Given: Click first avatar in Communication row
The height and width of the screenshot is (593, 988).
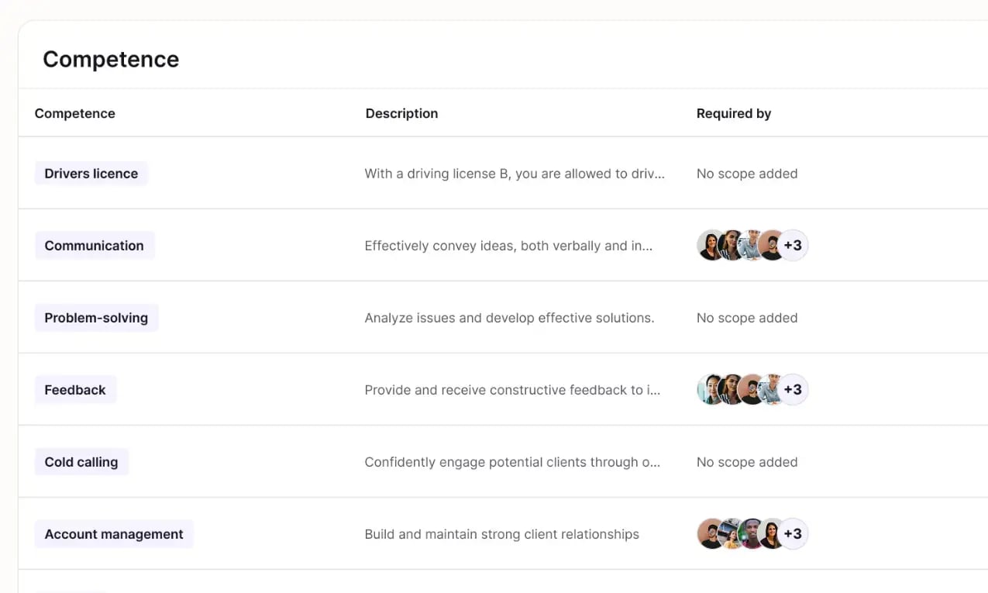Looking at the screenshot, I should 711,246.
